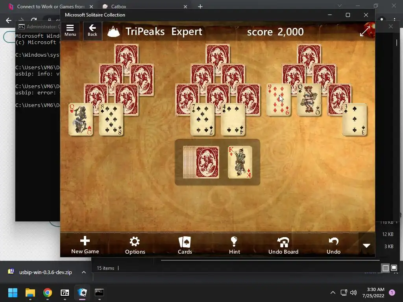Image resolution: width=403 pixels, height=302 pixels.
Task: Select the 7 of spades card
Action: [202, 120]
